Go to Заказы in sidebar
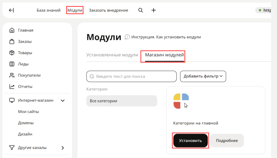The image size is (277, 158). click(x=25, y=41)
